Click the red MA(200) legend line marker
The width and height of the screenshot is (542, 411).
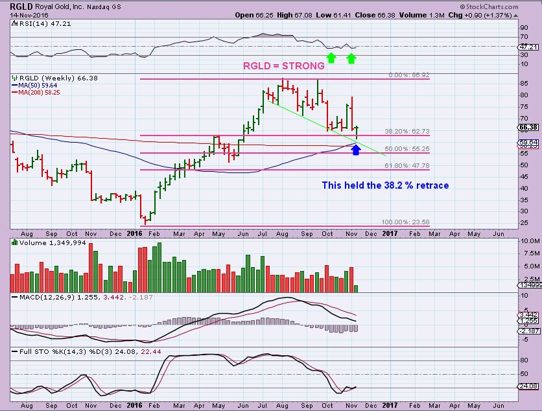(x=14, y=93)
